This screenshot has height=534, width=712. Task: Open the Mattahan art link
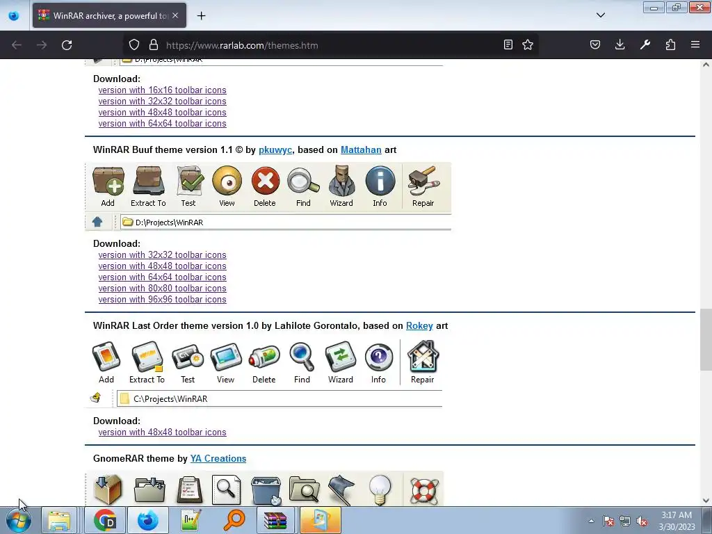(x=361, y=150)
